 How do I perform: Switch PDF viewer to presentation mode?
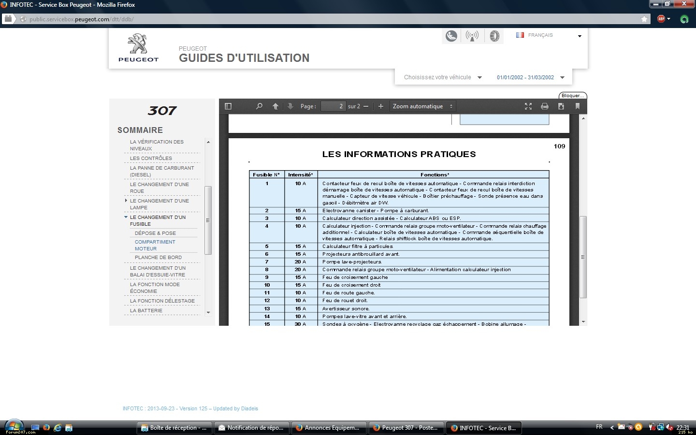click(528, 106)
